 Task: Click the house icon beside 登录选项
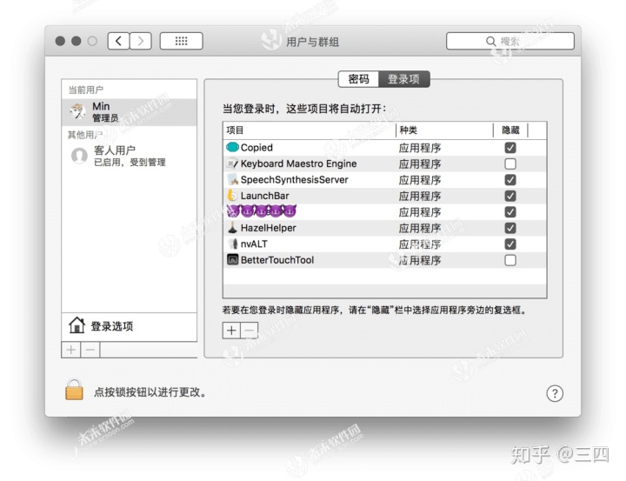(x=77, y=325)
